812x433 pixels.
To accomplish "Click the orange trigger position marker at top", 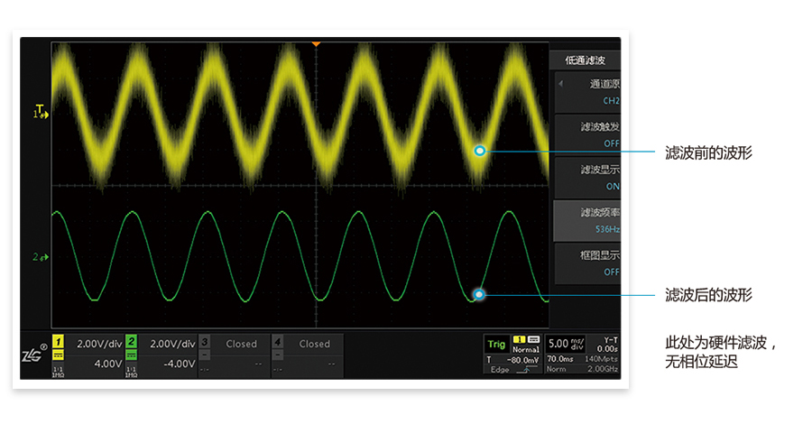I will point(316,44).
